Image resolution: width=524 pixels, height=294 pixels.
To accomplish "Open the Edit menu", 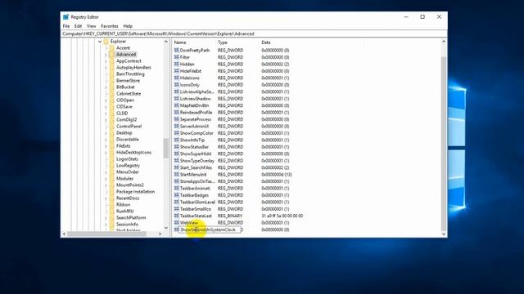I will [x=79, y=26].
